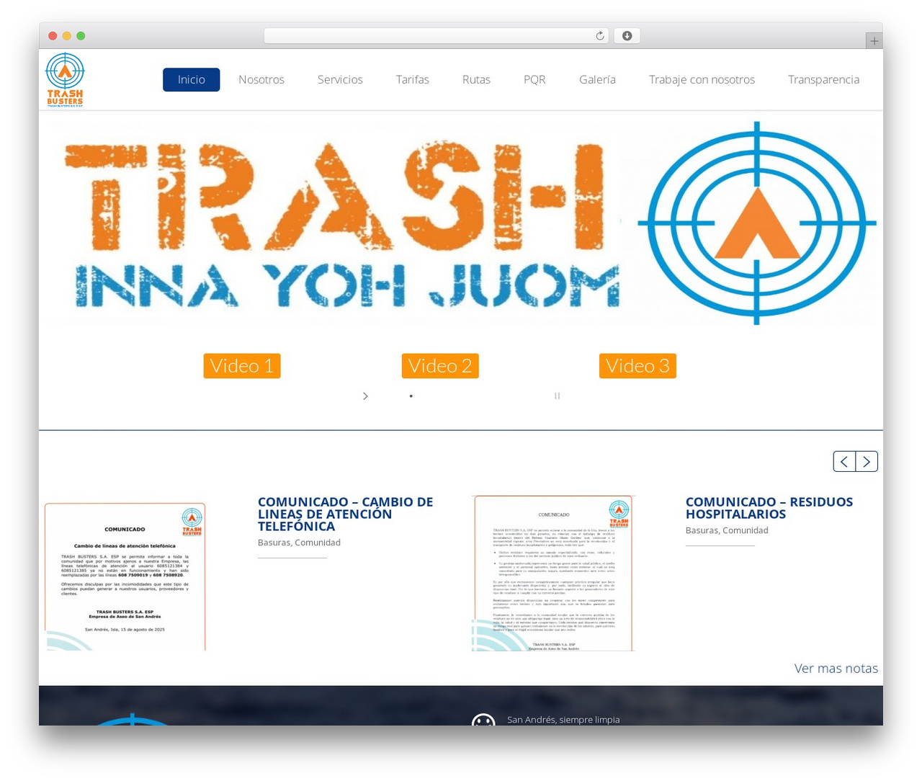Image resolution: width=922 pixels, height=781 pixels.
Task: Go to the Inicio menu item
Action: [192, 79]
